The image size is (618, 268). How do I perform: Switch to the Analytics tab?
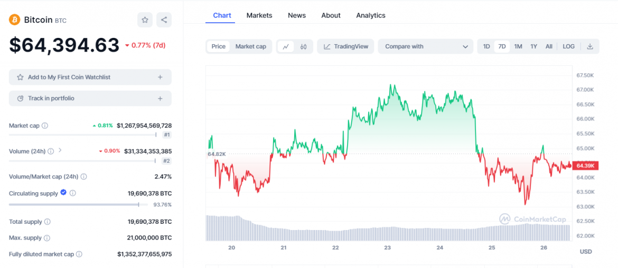coord(370,15)
